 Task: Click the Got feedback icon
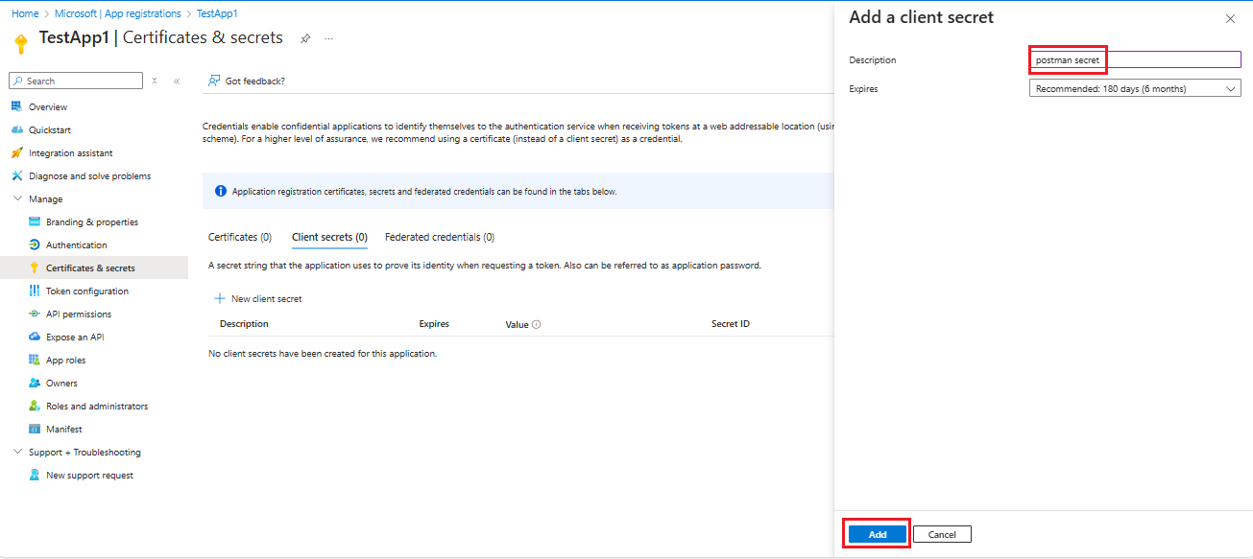(215, 81)
